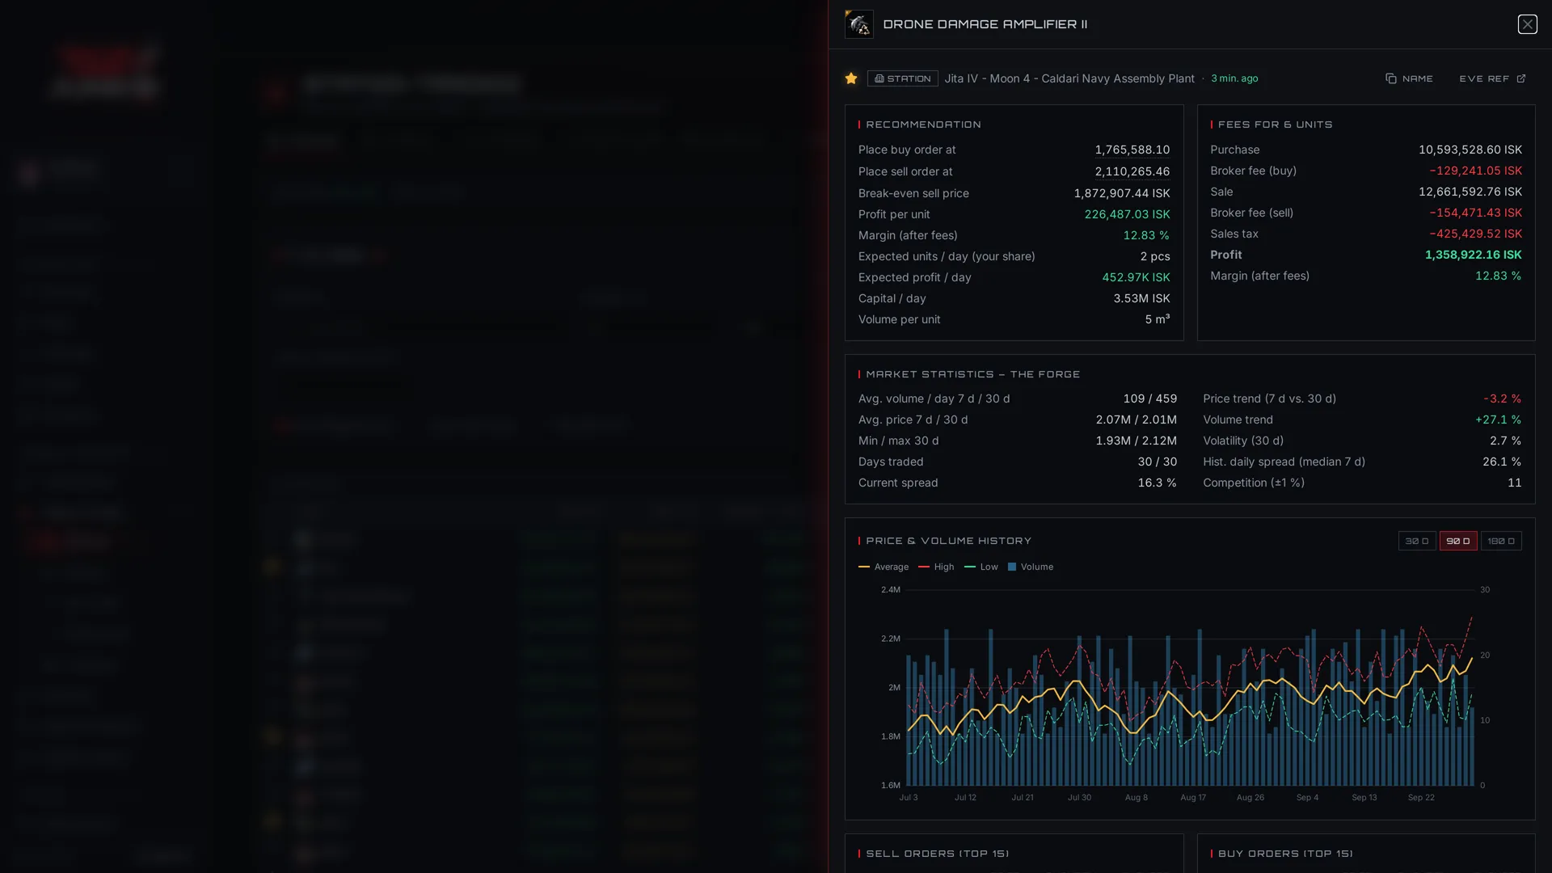This screenshot has height=873, width=1552.
Task: Toggle the Average series in legend
Action: click(x=884, y=567)
